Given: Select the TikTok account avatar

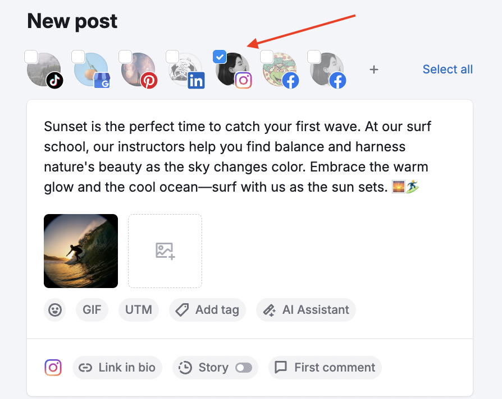Looking at the screenshot, I should pos(44,69).
